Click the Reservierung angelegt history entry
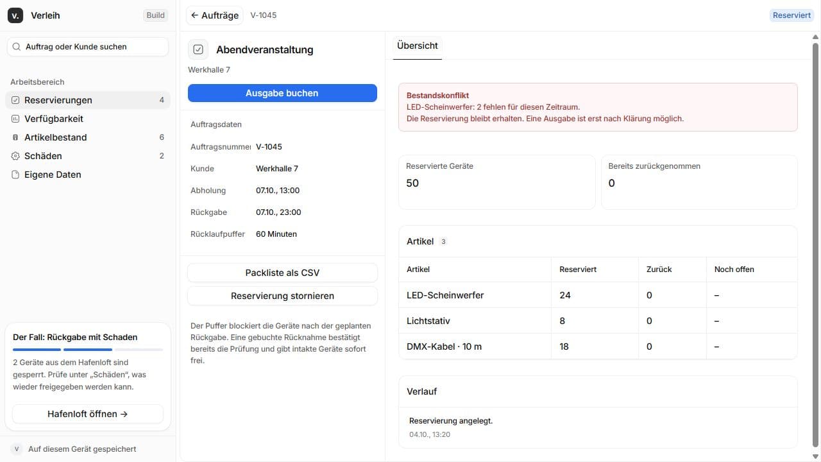This screenshot has width=821, height=462. [x=598, y=427]
